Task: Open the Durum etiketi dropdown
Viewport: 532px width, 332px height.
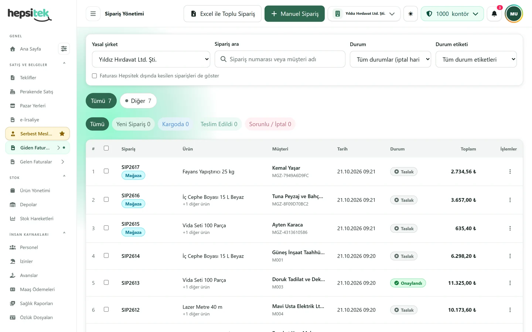Action: tap(476, 59)
